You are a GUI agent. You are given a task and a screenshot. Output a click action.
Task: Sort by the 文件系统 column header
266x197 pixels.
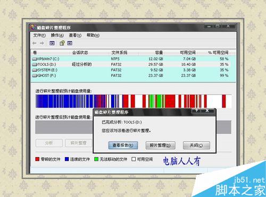[x=123, y=53]
